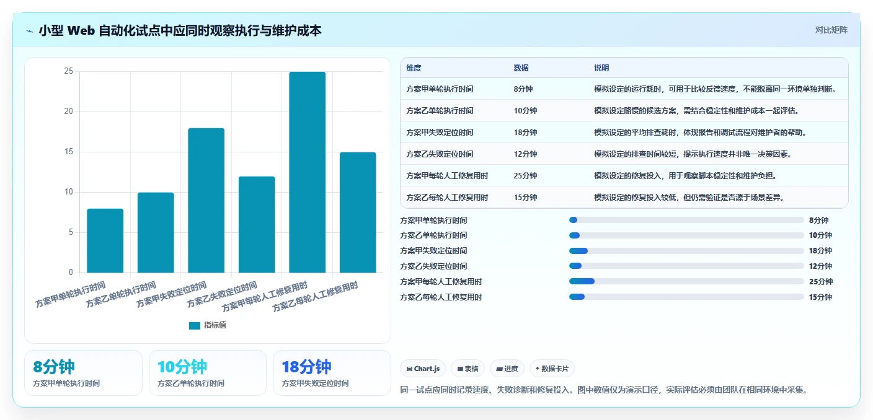Image resolution: width=873 pixels, height=420 pixels.
Task: Click table data value 15分钟
Action: tap(525, 198)
